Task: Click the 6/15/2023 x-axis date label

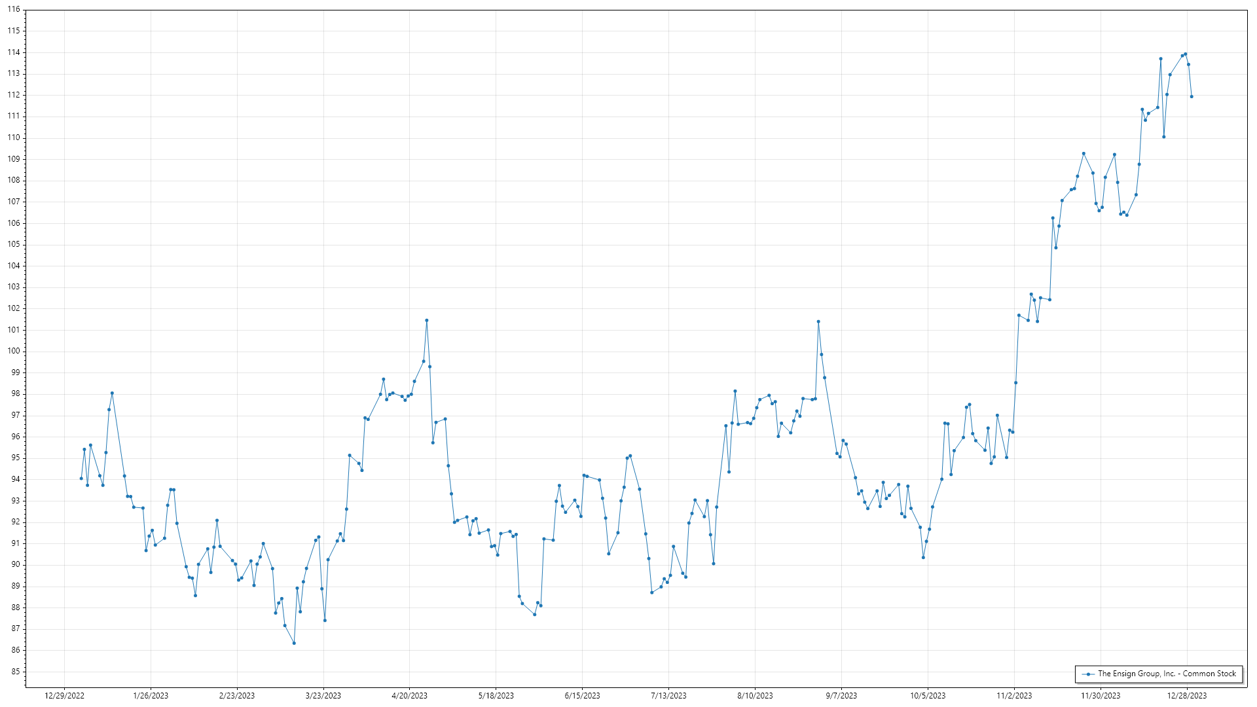Action: tap(582, 696)
